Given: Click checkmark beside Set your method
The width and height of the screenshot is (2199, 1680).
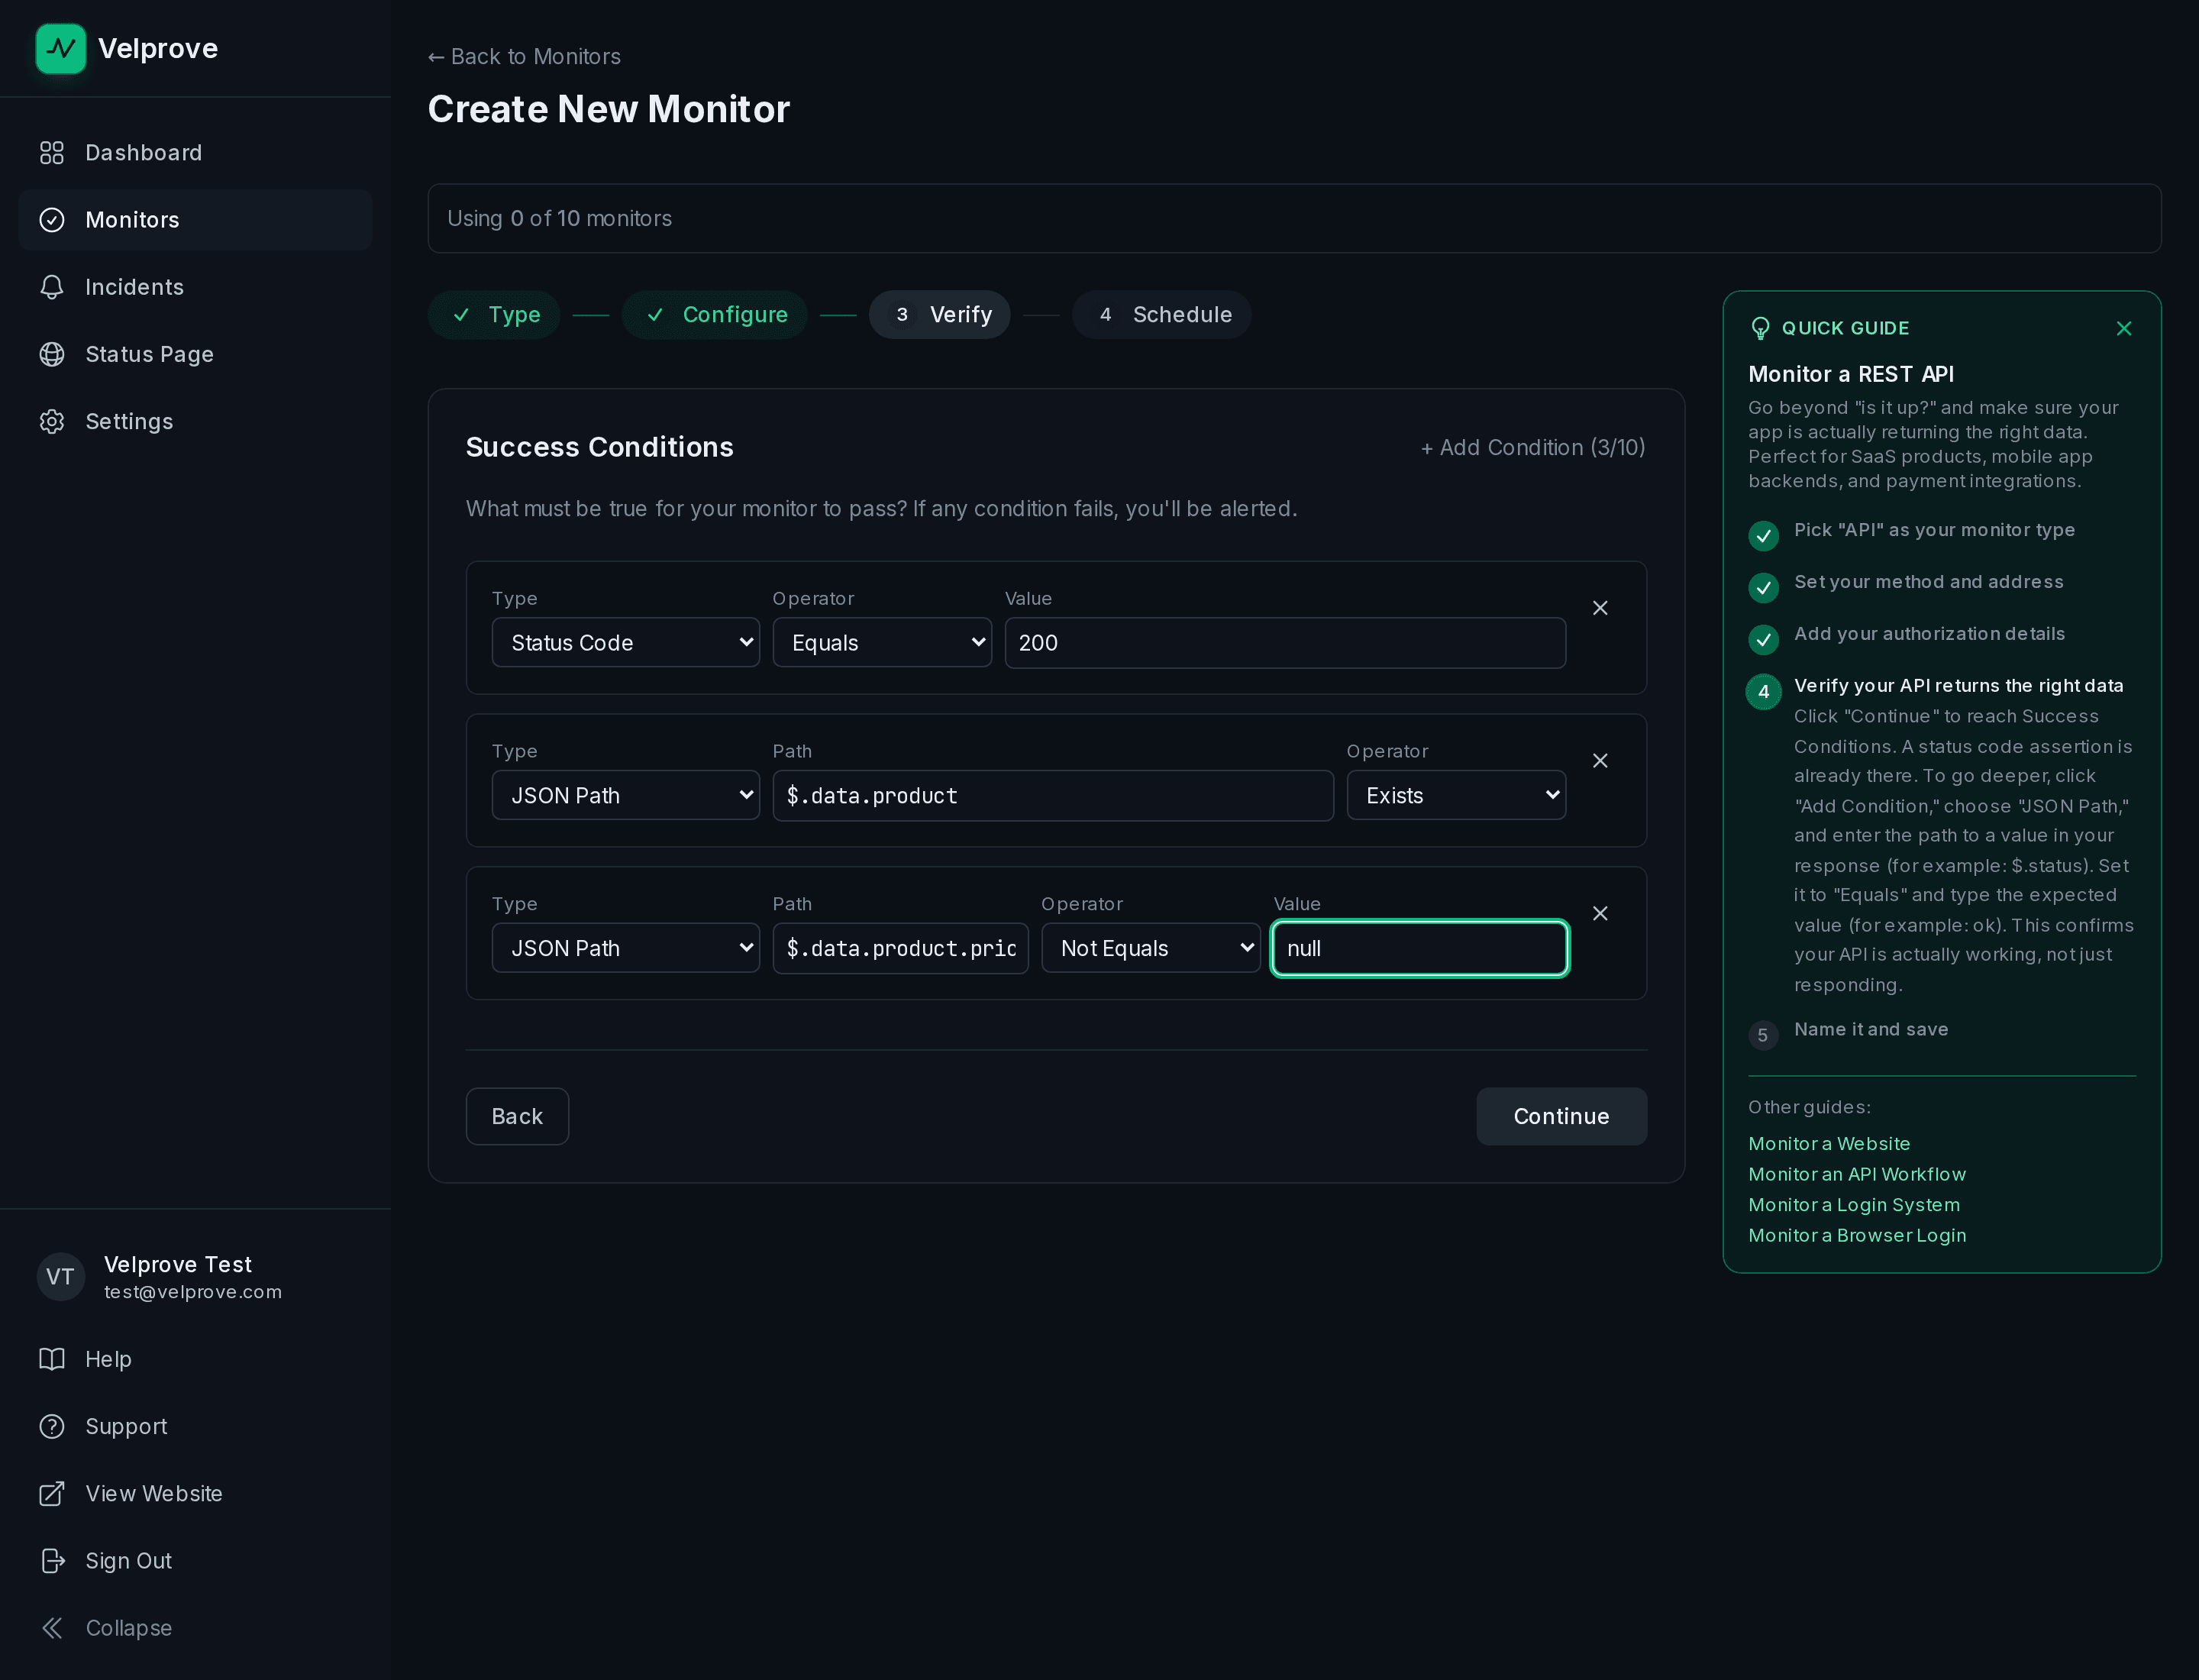Looking at the screenshot, I should point(1763,588).
